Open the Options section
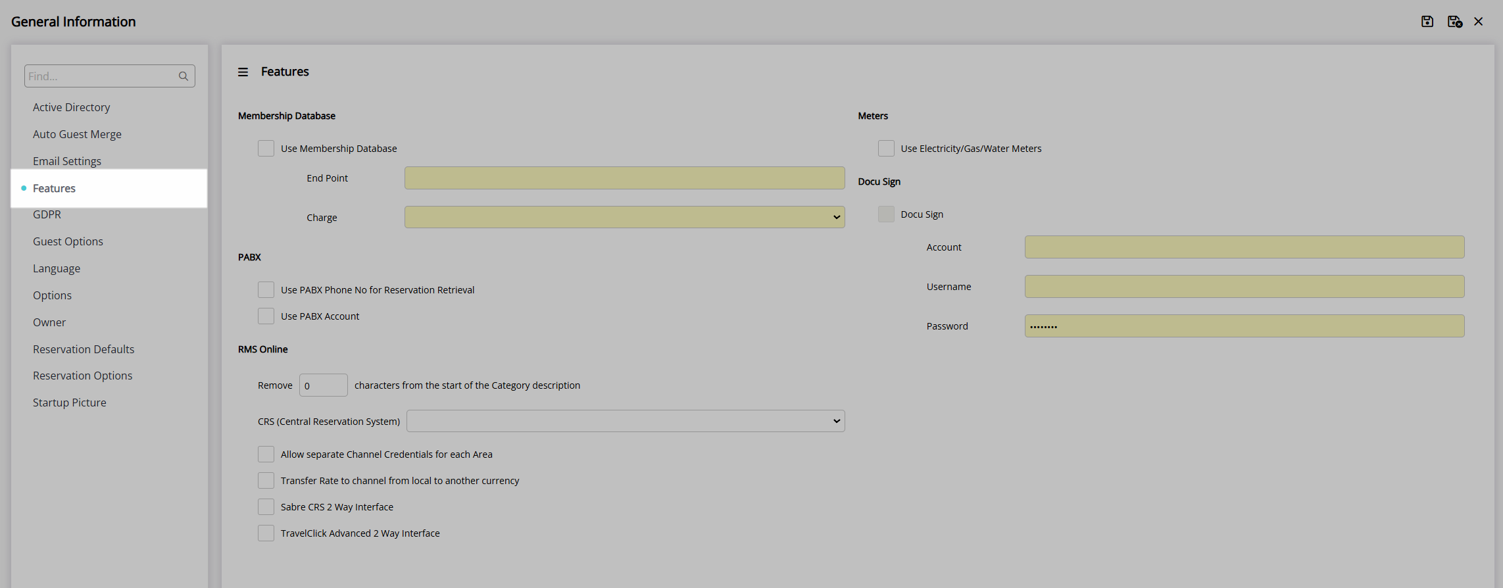Image resolution: width=1503 pixels, height=588 pixels. (52, 295)
